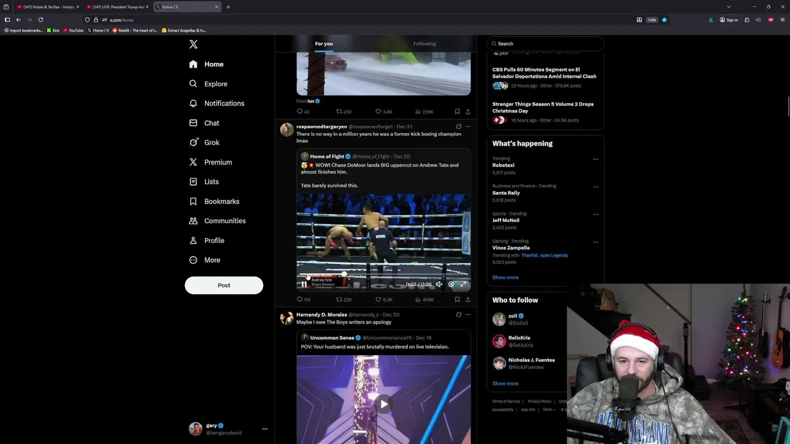Screen dimensions: 790x444
Task: Open Home in the X sidebar
Action: click(x=207, y=64)
